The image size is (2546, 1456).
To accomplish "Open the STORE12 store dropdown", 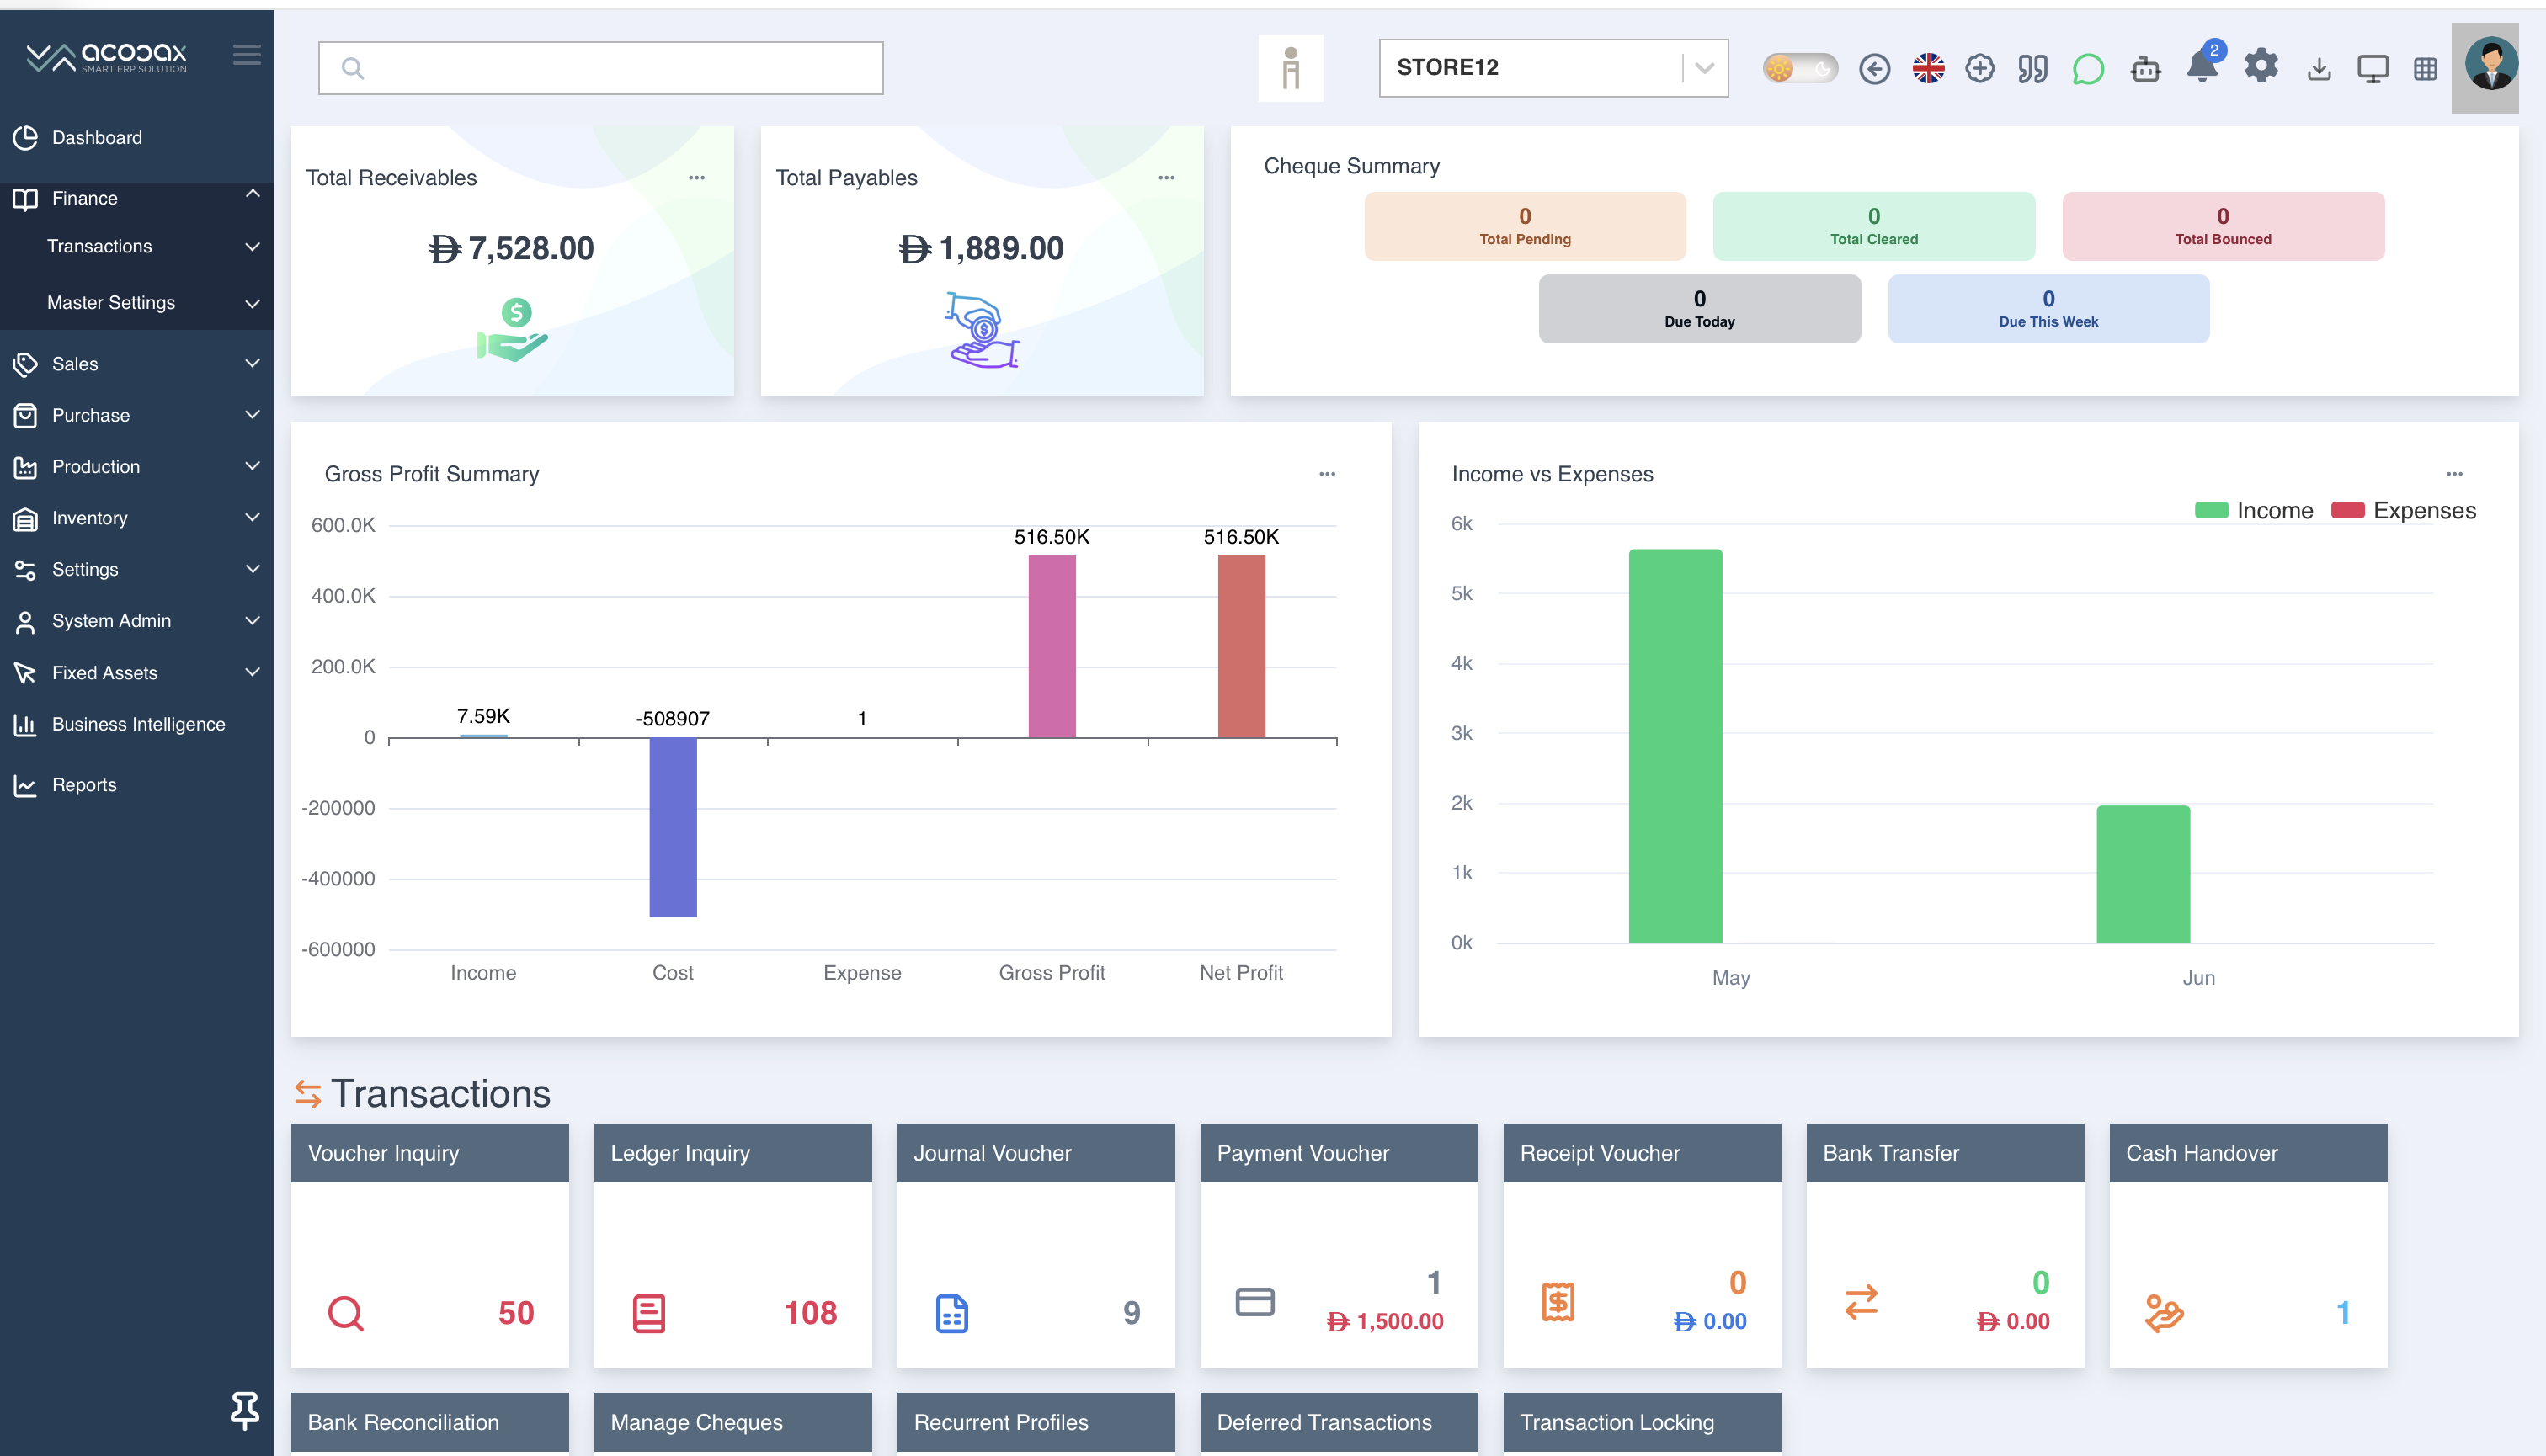I will [1553, 68].
